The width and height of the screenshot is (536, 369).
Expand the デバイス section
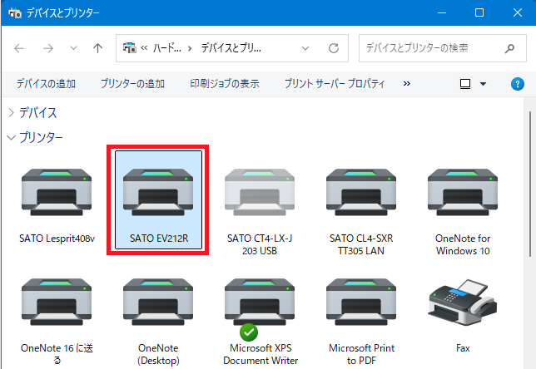point(12,113)
